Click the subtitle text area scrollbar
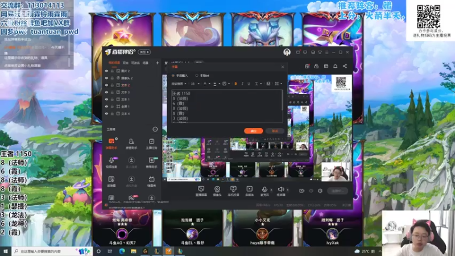Viewport: 455px width, 256px height. click(282, 100)
